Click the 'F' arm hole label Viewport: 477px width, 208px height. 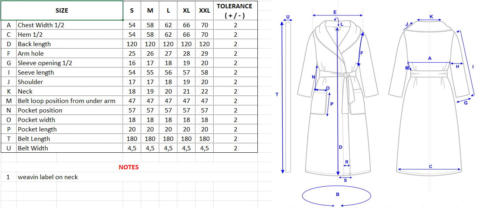pos(361,53)
